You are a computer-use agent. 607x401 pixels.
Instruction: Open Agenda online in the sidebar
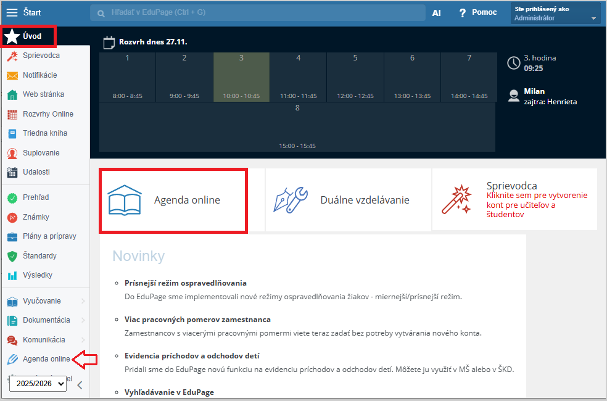tap(46, 359)
